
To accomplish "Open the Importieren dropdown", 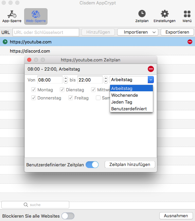I will point(138,32).
